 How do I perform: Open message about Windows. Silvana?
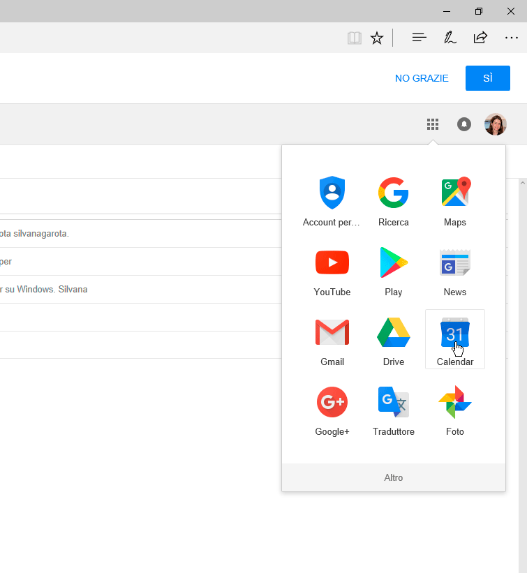141,290
